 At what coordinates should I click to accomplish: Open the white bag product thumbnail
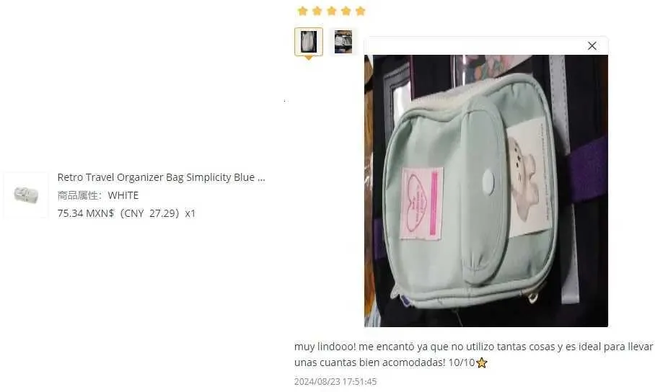[x=26, y=195]
